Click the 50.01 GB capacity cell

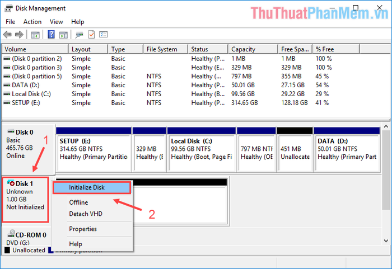pyautogui.click(x=242, y=85)
